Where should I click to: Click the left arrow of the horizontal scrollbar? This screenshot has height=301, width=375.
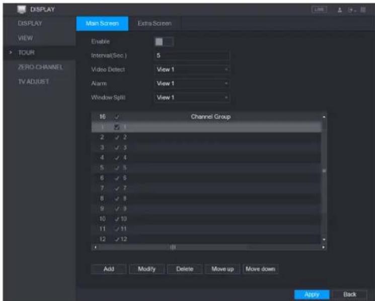click(96, 247)
